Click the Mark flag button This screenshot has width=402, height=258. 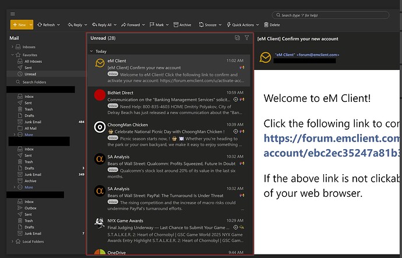coord(157,25)
